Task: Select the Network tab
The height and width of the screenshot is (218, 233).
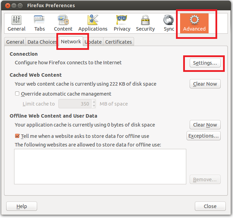Action: click(71, 42)
